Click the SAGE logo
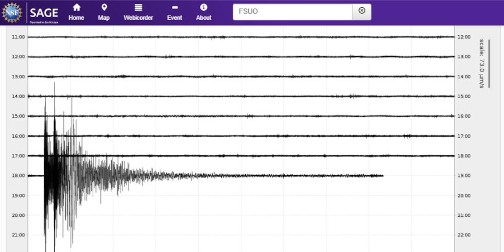The image size is (504, 252). pos(44,13)
